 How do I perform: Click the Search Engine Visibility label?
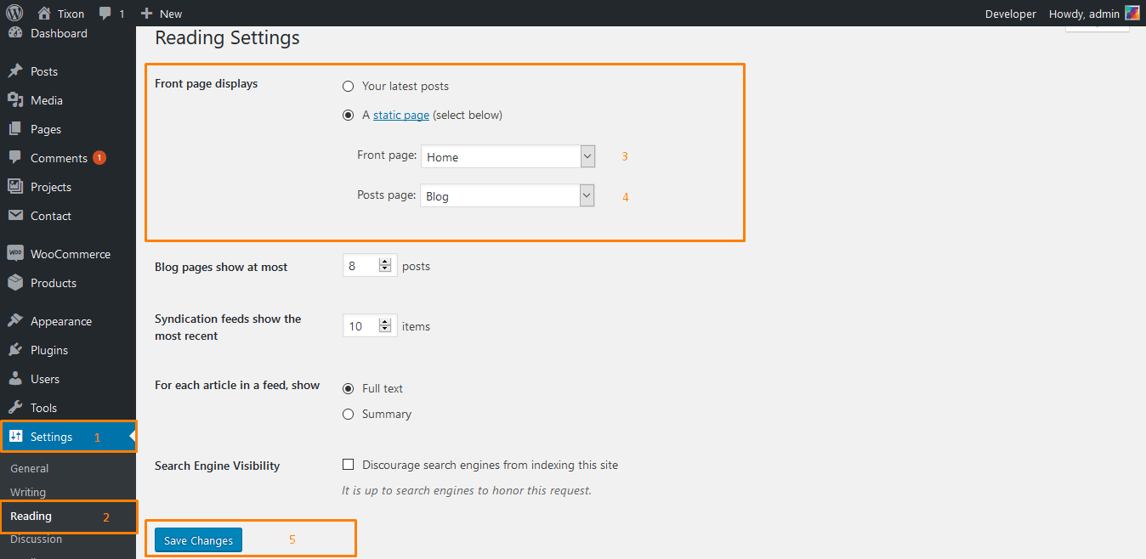coord(218,466)
